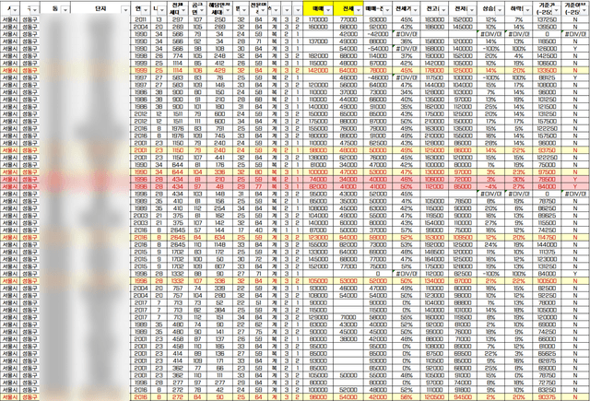This screenshot has height=401, width=590.
Task: Open the 전저 column filter dropdown
Action: [x=472, y=10]
